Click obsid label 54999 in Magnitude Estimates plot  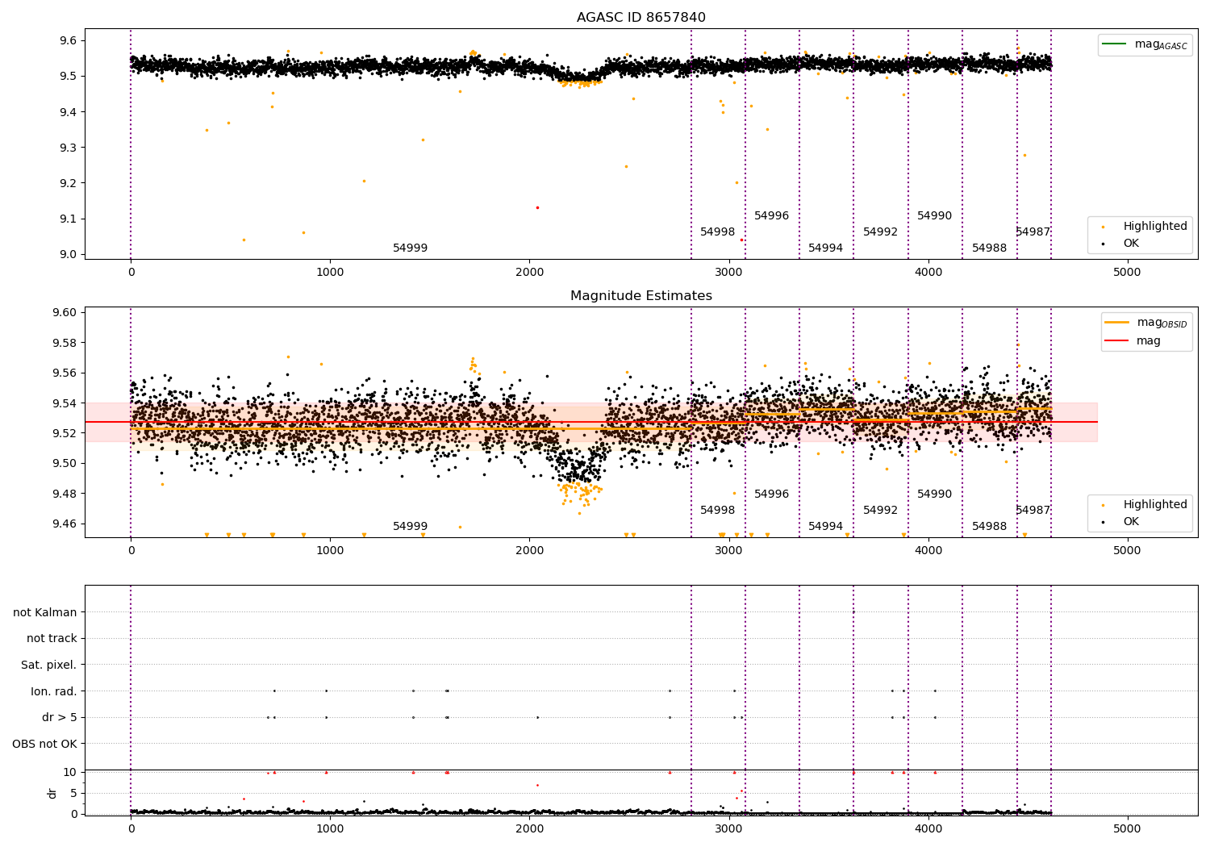click(x=410, y=526)
